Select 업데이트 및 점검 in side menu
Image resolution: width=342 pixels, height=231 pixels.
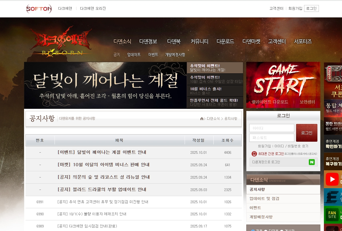point(283,198)
